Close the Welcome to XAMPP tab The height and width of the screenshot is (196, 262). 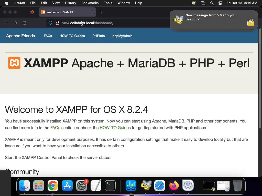point(92,12)
